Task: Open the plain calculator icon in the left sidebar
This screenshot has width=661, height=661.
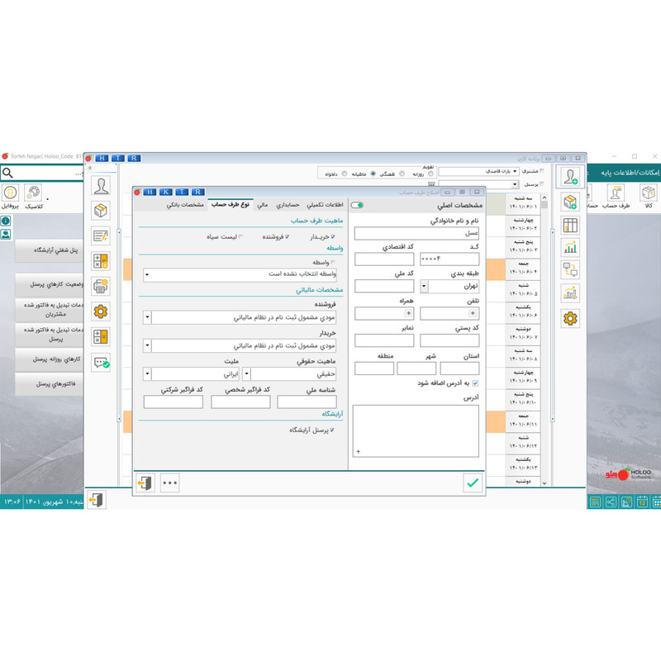Action: pos(101,337)
